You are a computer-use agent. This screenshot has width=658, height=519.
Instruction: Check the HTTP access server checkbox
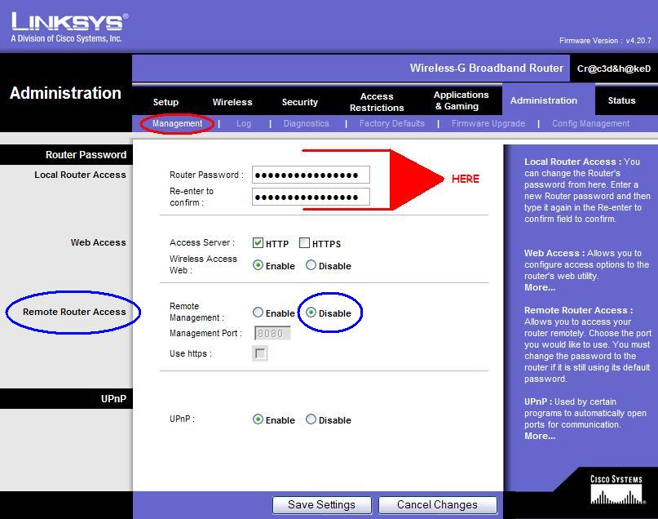click(x=258, y=242)
